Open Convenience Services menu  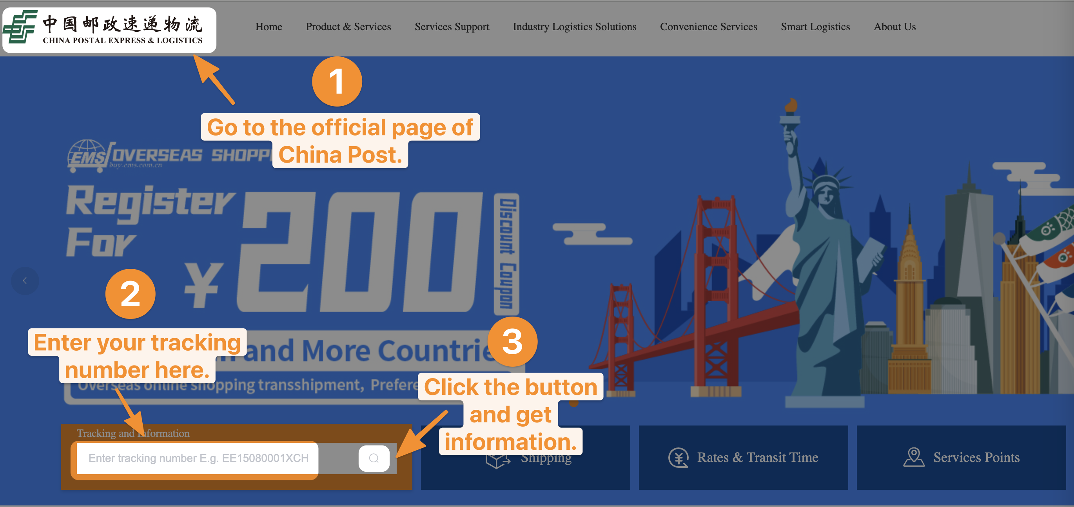point(708,27)
